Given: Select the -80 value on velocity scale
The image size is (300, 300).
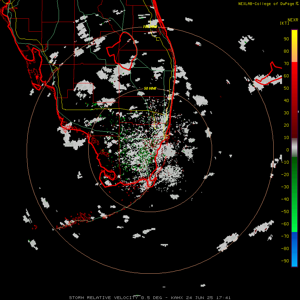Looking at the screenshot, I should pos(285,249).
